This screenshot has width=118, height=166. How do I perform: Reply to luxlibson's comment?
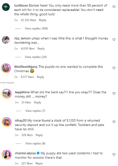coord(42,20)
